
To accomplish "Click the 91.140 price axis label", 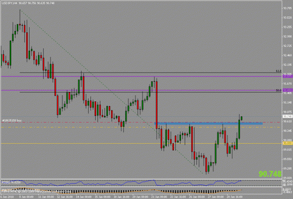I will 287,102.
